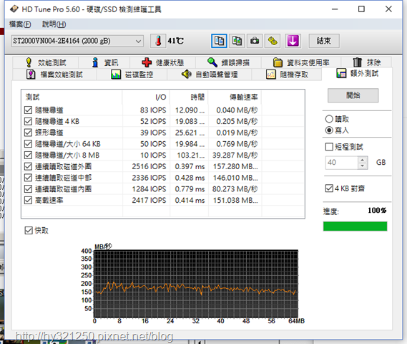The width and height of the screenshot is (407, 344).
Task: Toggle the 高載速率 test checkbox
Action: (28, 200)
